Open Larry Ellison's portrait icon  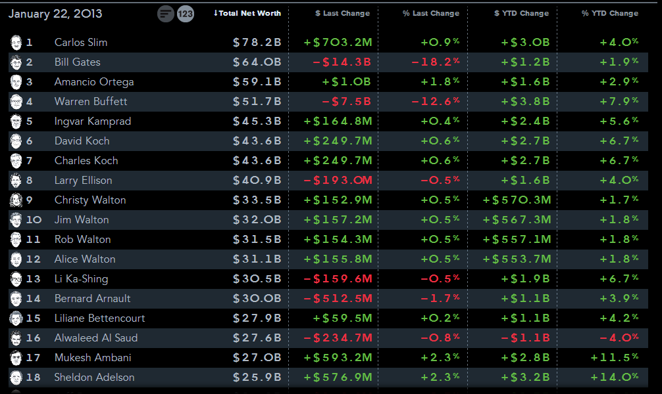point(16,181)
